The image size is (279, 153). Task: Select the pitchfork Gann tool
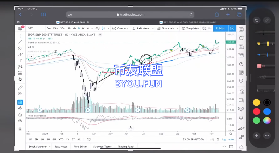pyautogui.click(x=20, y=48)
